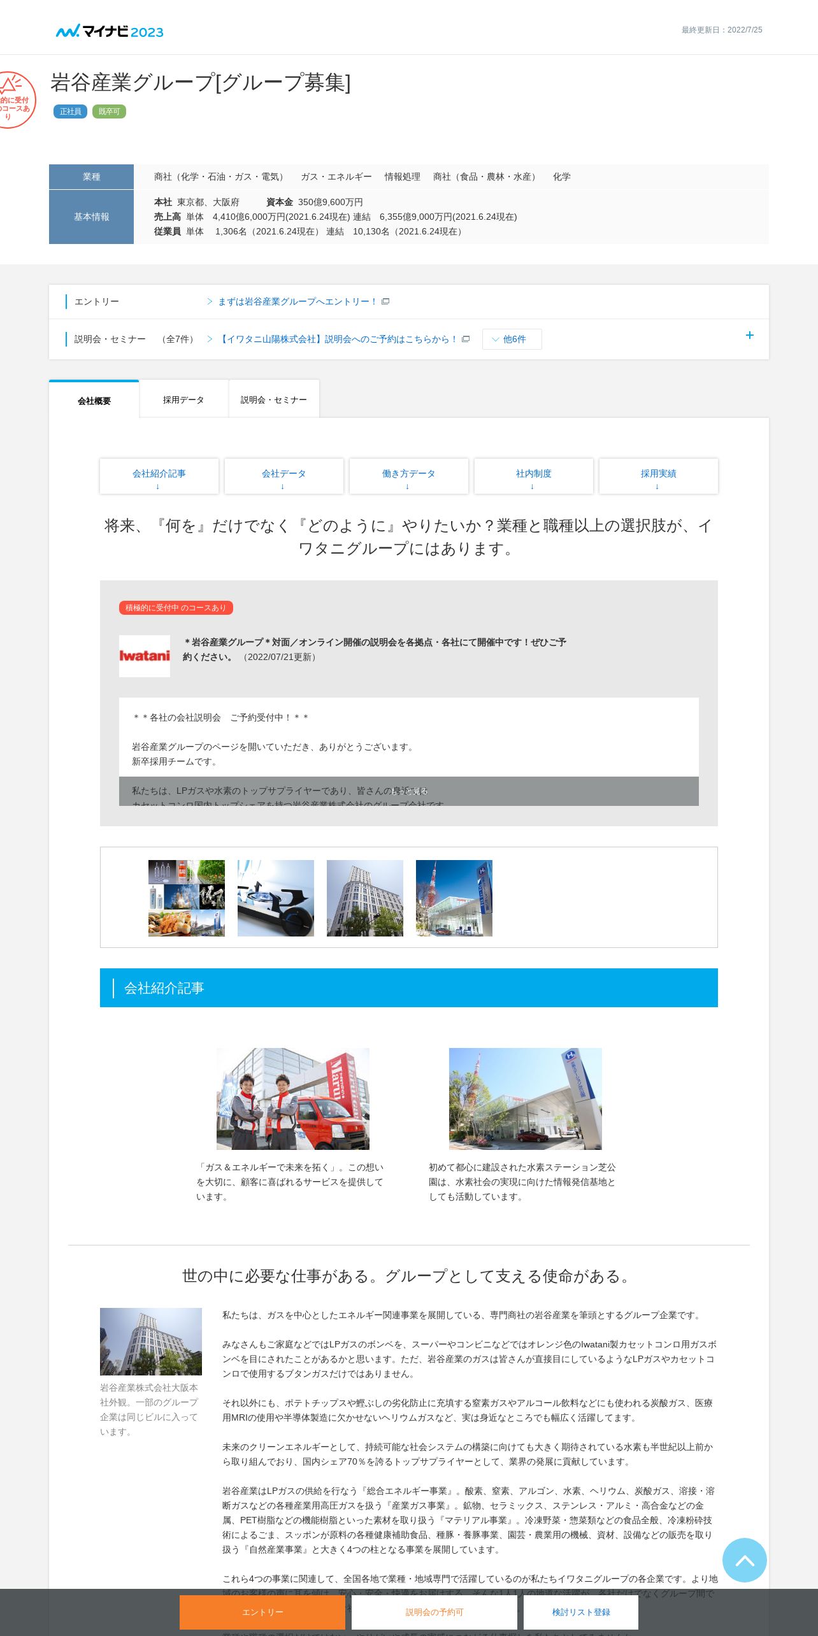Click the 会社紹介記事 blue section header
818x1636 pixels.
click(x=409, y=987)
